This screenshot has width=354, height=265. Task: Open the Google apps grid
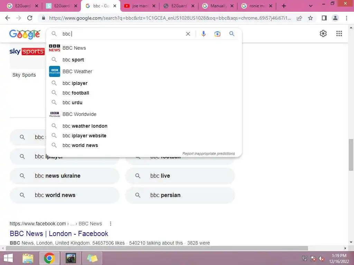point(339,33)
